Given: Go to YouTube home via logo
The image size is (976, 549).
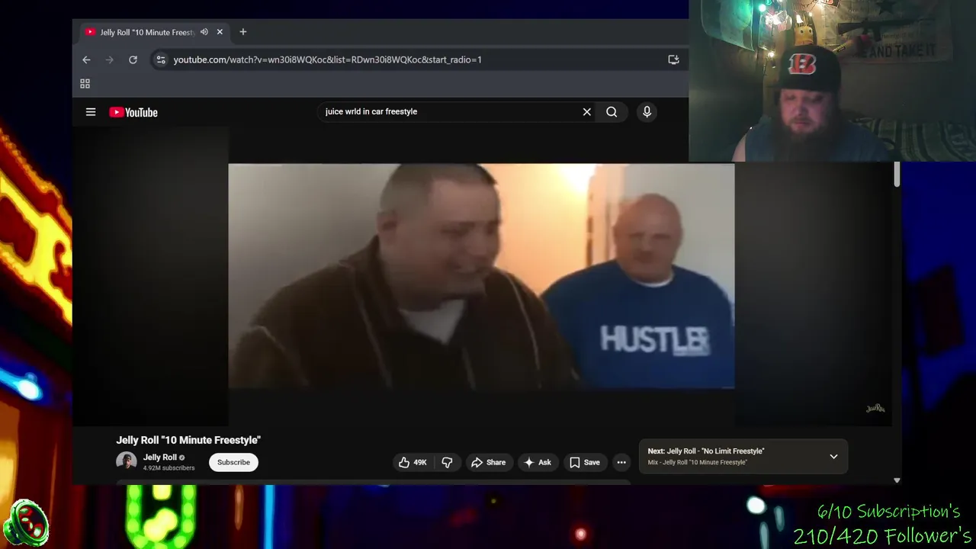Looking at the screenshot, I should pyautogui.click(x=133, y=112).
